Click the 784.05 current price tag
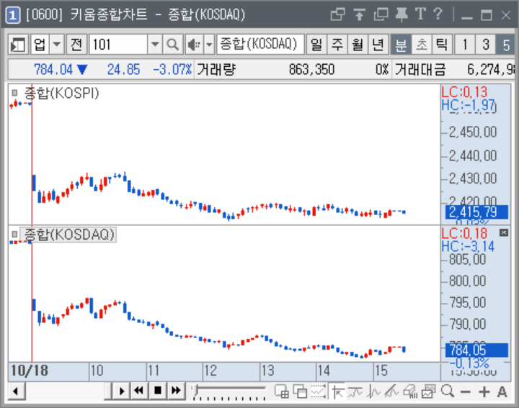The image size is (519, 408). [476, 350]
